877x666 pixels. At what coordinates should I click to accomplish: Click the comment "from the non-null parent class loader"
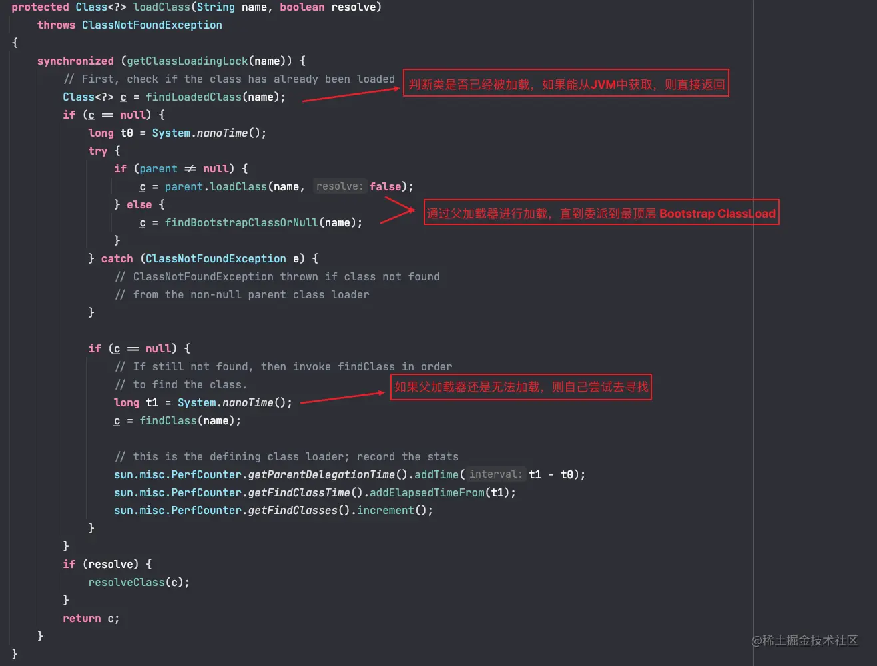(242, 295)
